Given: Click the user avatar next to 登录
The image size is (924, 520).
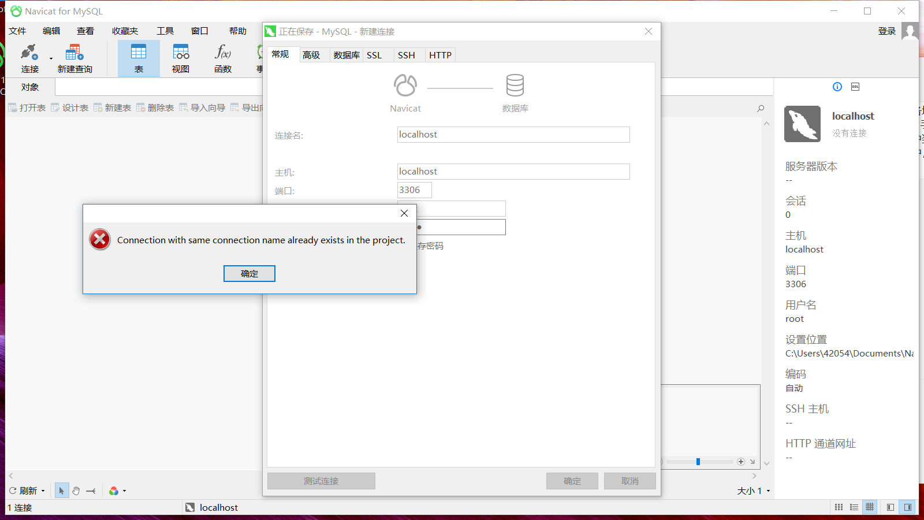Looking at the screenshot, I should pyautogui.click(x=910, y=31).
